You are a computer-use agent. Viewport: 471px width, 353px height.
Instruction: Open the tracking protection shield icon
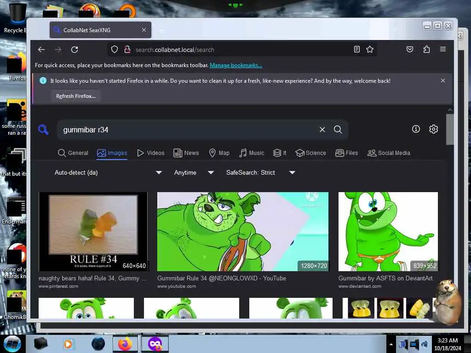pos(115,50)
